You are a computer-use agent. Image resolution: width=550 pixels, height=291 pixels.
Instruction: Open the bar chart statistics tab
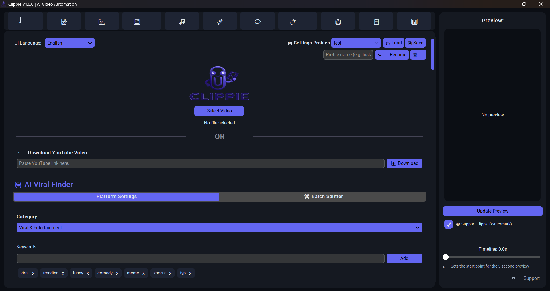(x=414, y=21)
